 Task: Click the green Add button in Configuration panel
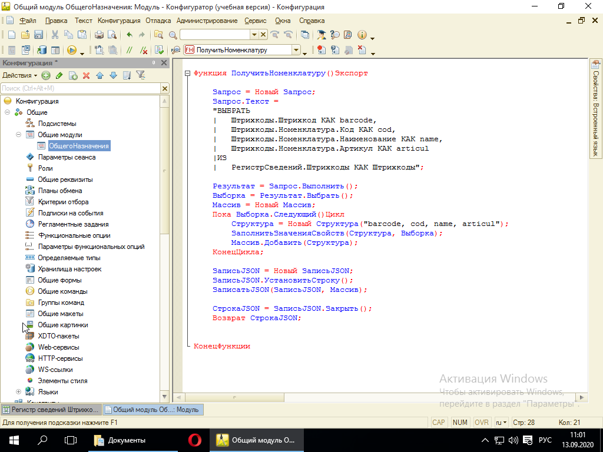pos(47,75)
